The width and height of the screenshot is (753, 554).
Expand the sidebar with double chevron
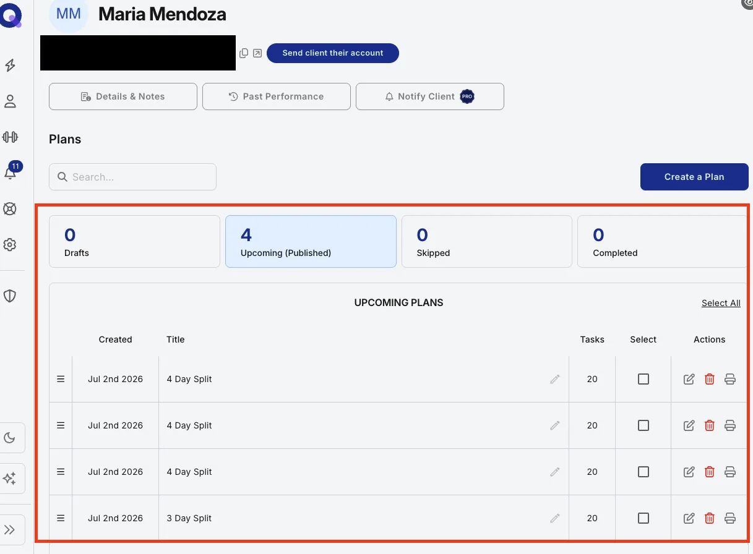pos(10,530)
